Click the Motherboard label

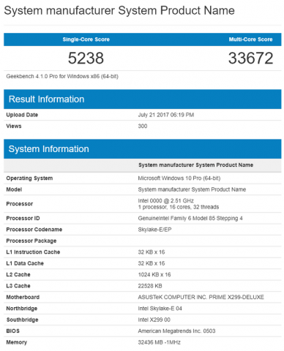[23, 297]
